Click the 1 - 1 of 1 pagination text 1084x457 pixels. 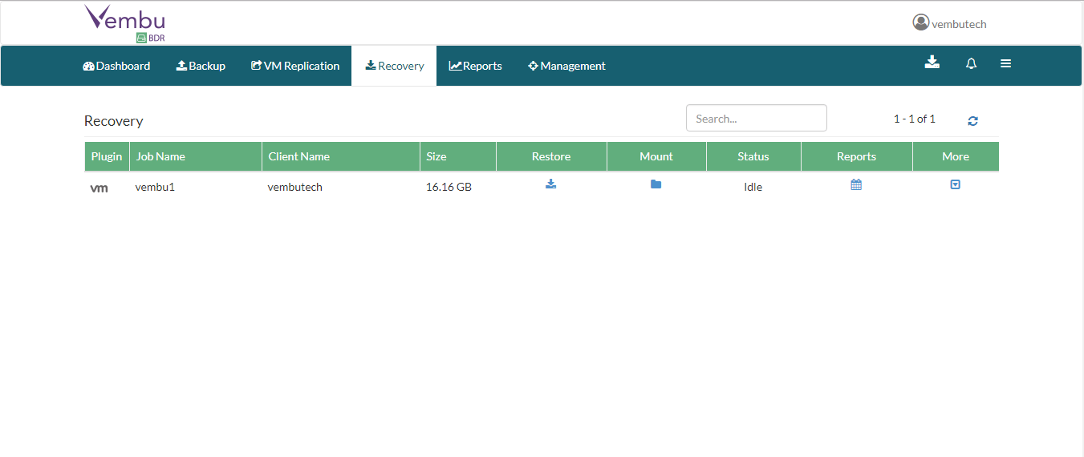coord(915,119)
